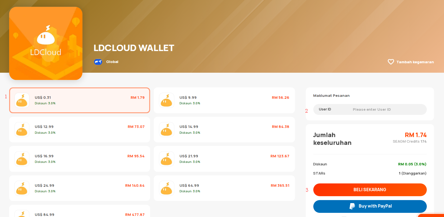Buy now with BELI SEKARANG button
The width and height of the screenshot is (444, 217).
coord(370,190)
